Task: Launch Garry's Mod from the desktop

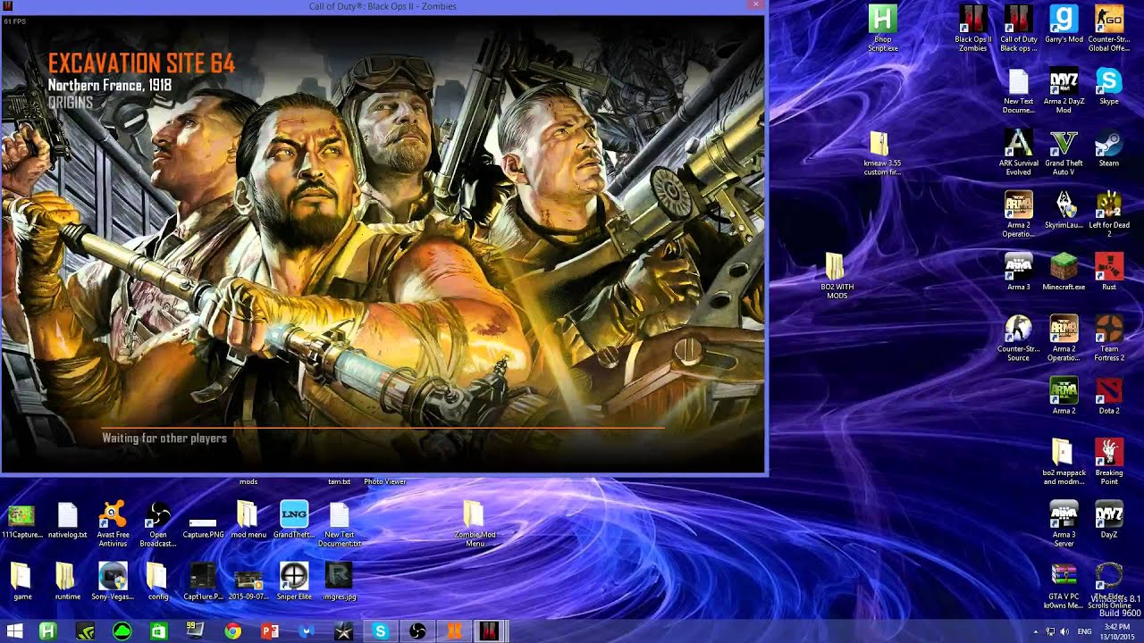Action: pyautogui.click(x=1064, y=25)
